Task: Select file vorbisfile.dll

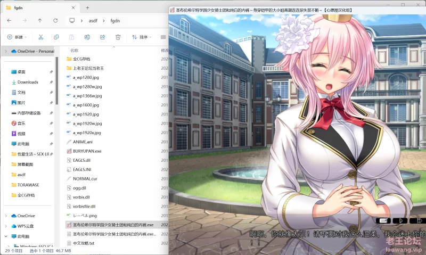Action: point(84,207)
